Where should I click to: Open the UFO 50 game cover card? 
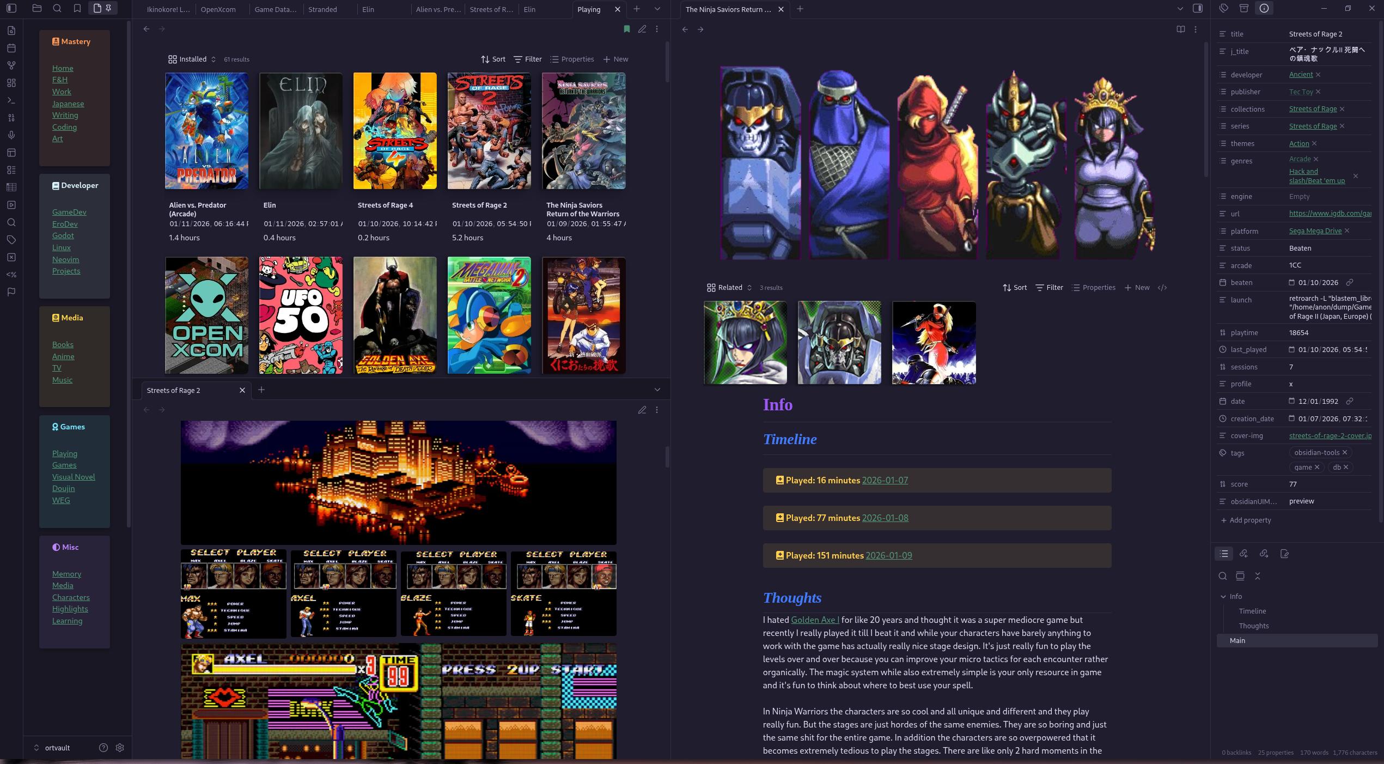[301, 316]
